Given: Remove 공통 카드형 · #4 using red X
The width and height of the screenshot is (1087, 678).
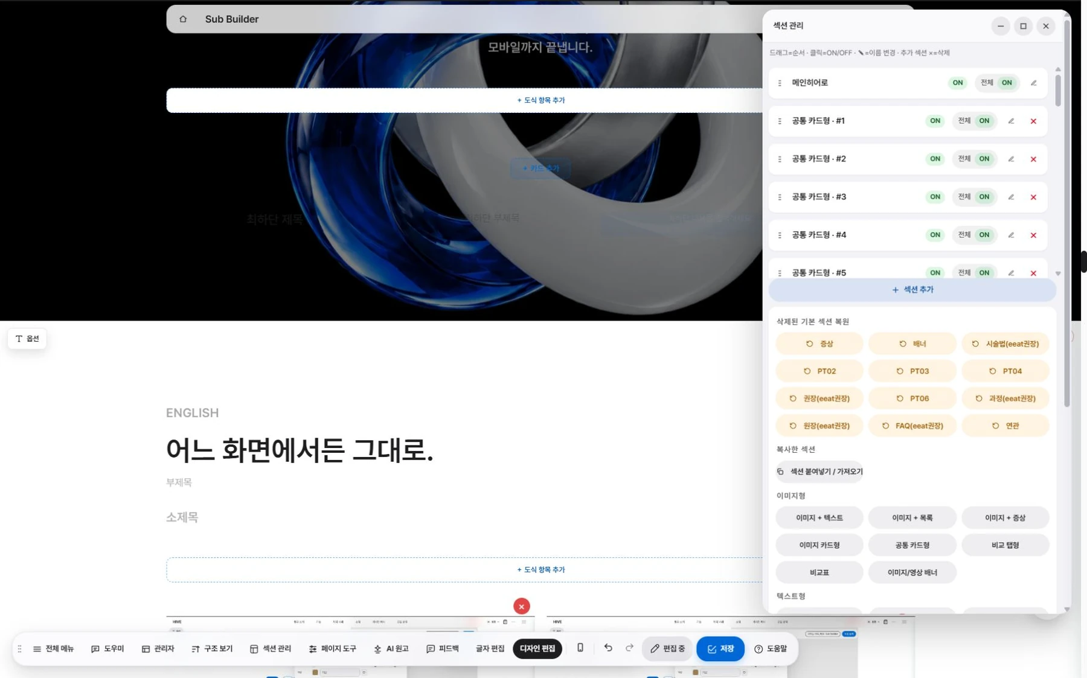Looking at the screenshot, I should tap(1033, 235).
